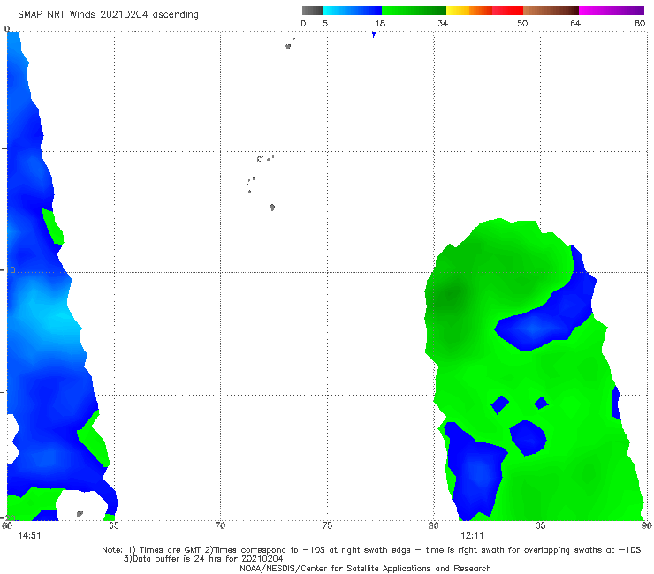This screenshot has width=654, height=574.
Task: Click longitude axis label '65'
Action: point(113,525)
